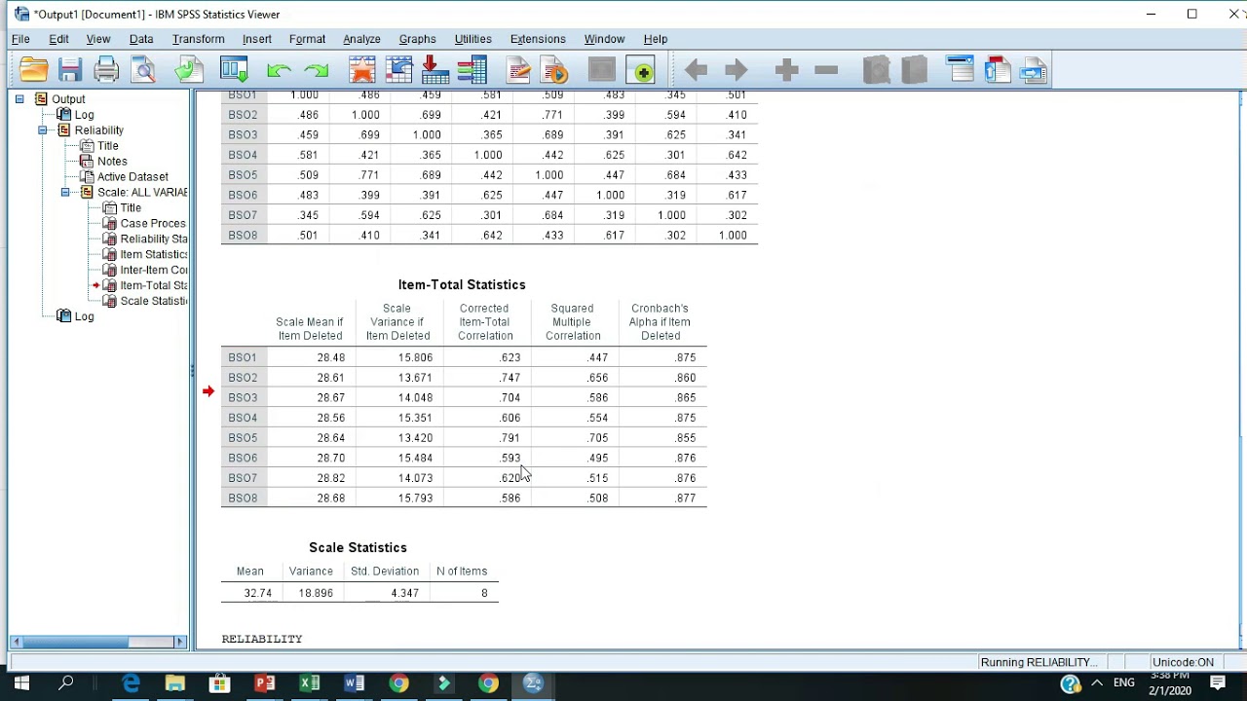
Task: Open the File menu
Action: [20, 39]
